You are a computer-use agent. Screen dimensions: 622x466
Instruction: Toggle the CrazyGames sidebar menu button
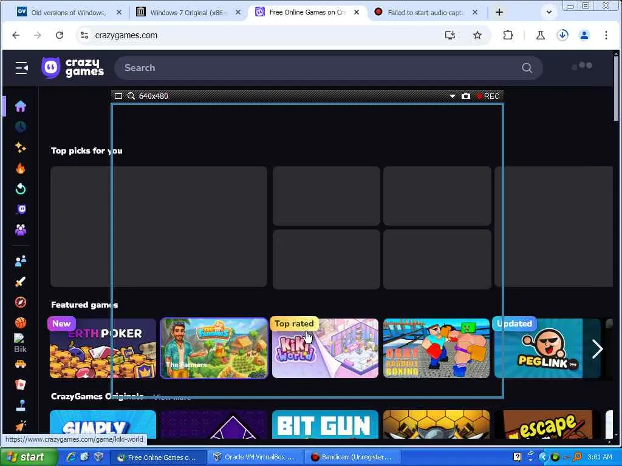tap(21, 68)
